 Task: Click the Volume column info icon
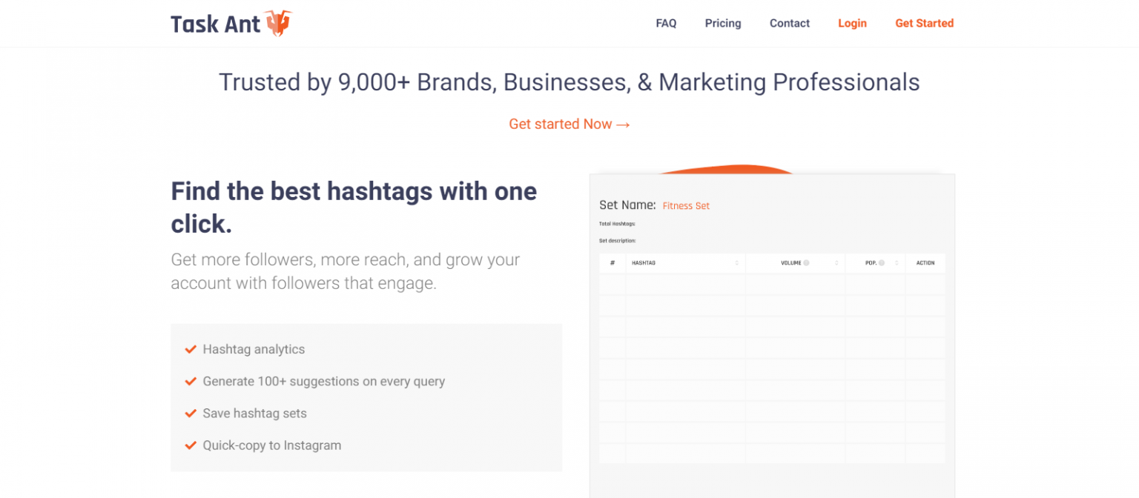(806, 263)
